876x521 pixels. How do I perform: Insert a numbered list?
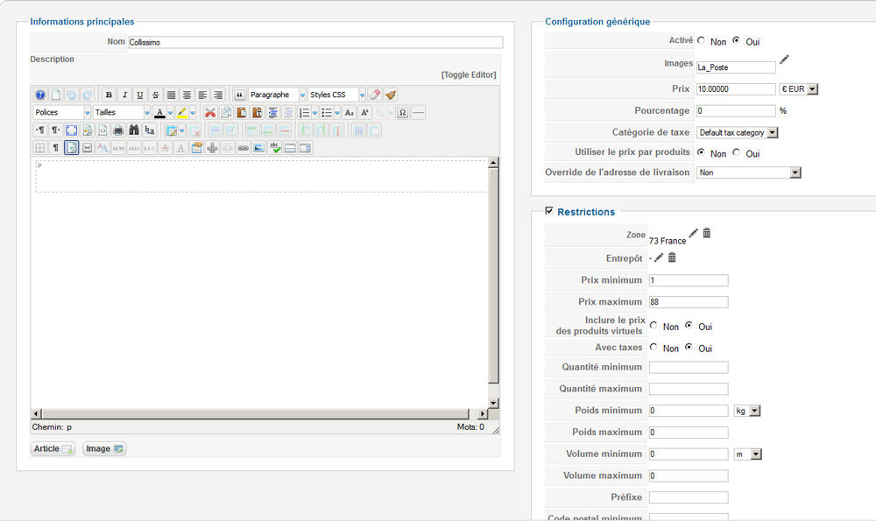pyautogui.click(x=305, y=113)
